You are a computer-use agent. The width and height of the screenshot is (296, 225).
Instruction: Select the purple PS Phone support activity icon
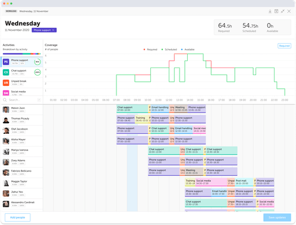coord(6,62)
